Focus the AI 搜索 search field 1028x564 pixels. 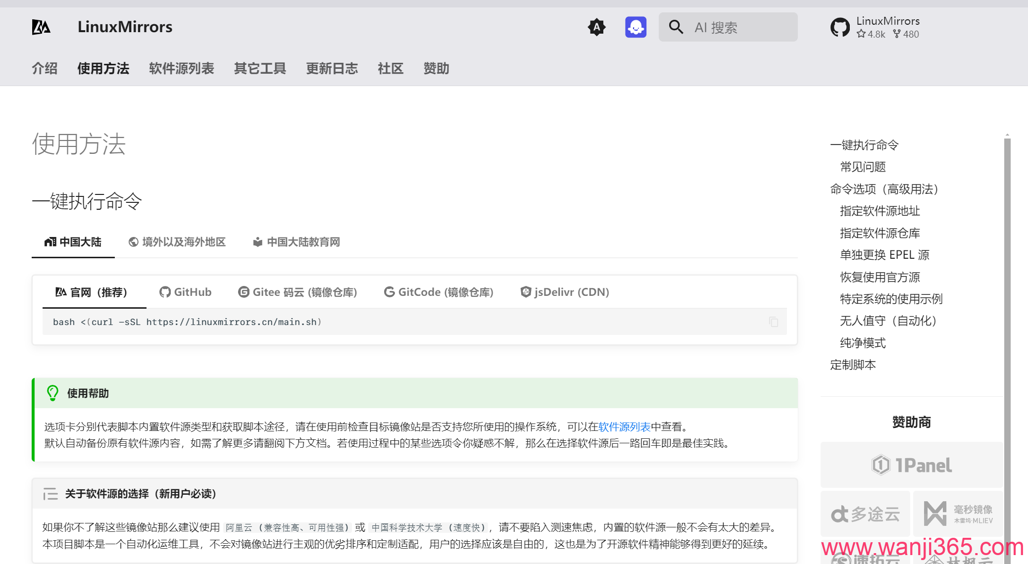click(x=728, y=27)
